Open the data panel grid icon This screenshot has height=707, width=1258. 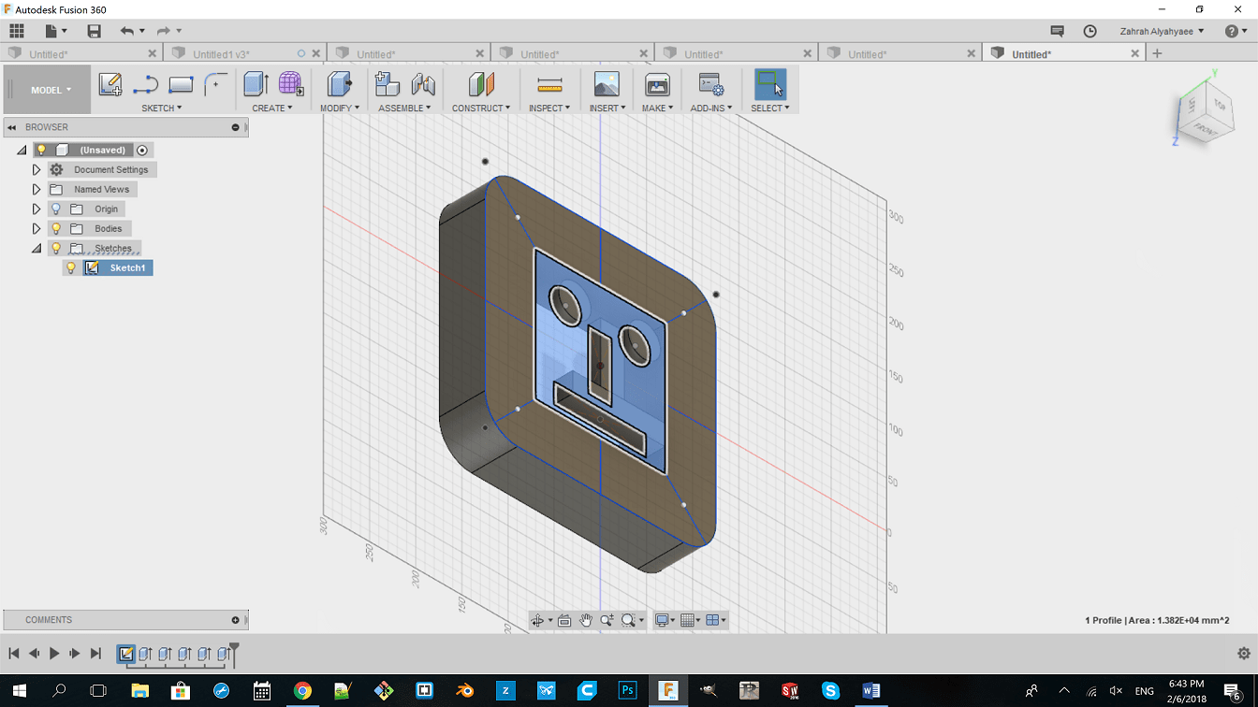pos(17,31)
